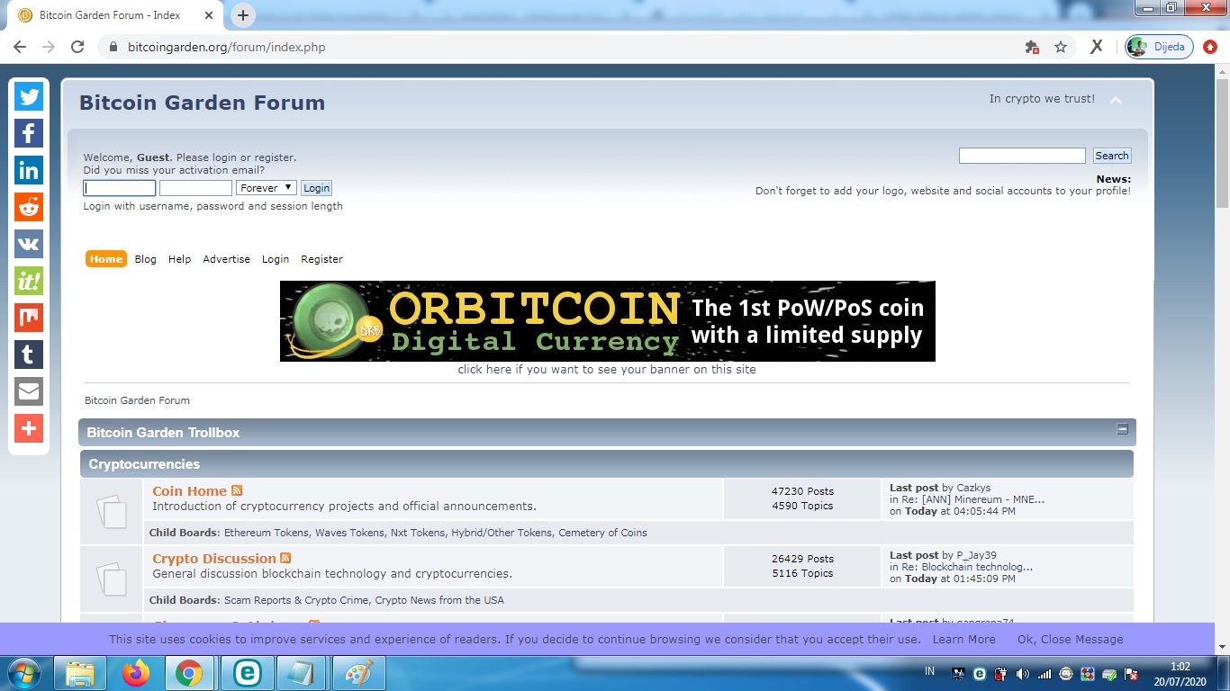The width and height of the screenshot is (1230, 691).
Task: Open a new browser tab
Action: point(243,15)
